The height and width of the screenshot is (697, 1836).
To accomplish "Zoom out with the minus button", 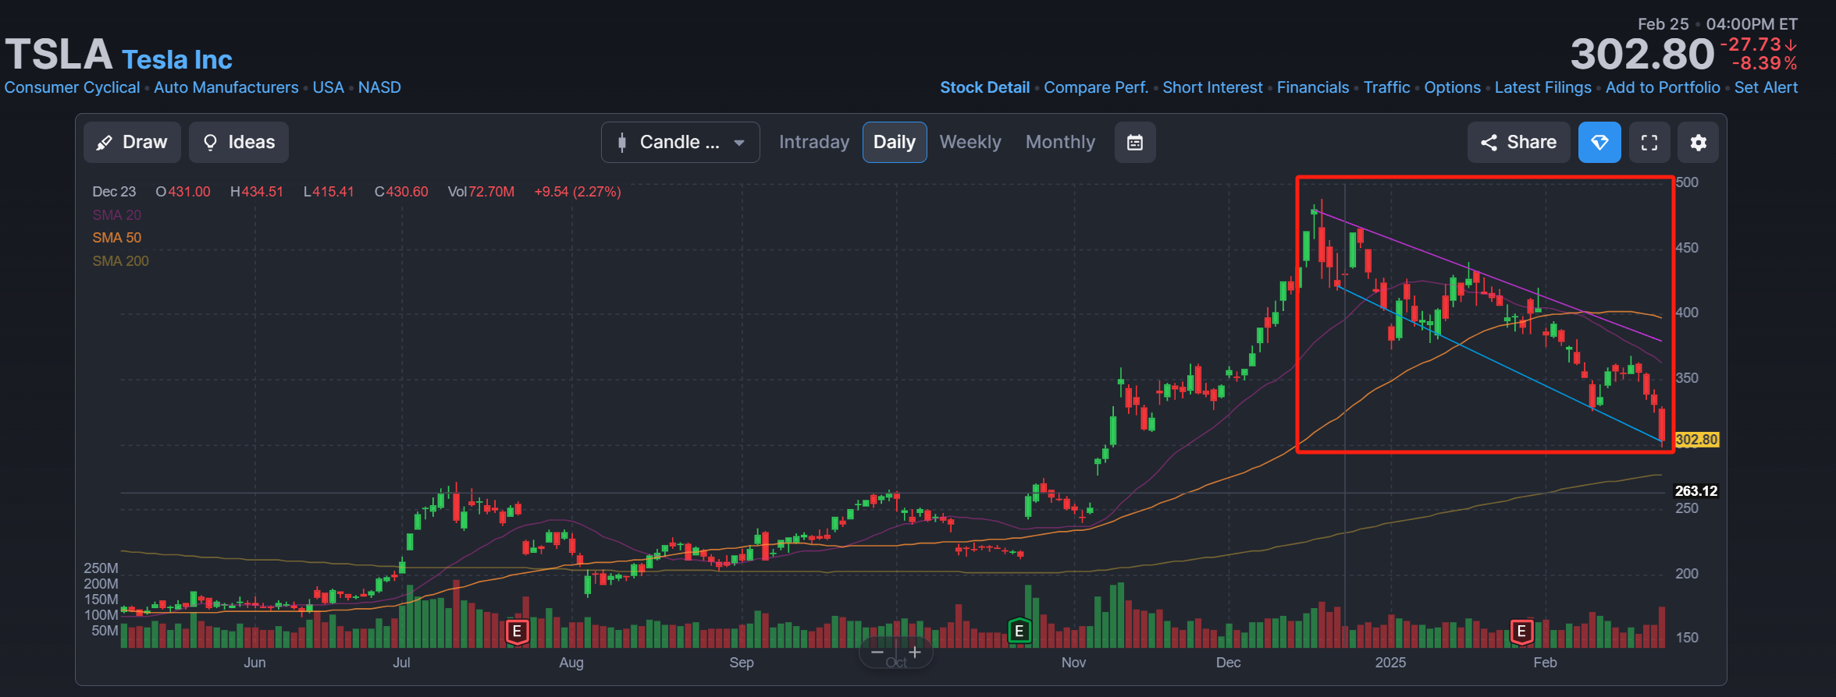I will coord(877,652).
